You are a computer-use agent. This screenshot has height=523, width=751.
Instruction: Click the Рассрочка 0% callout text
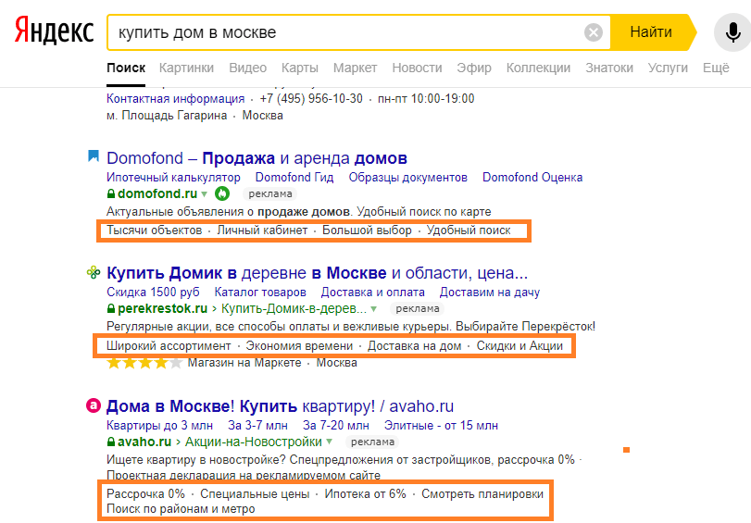click(x=145, y=493)
